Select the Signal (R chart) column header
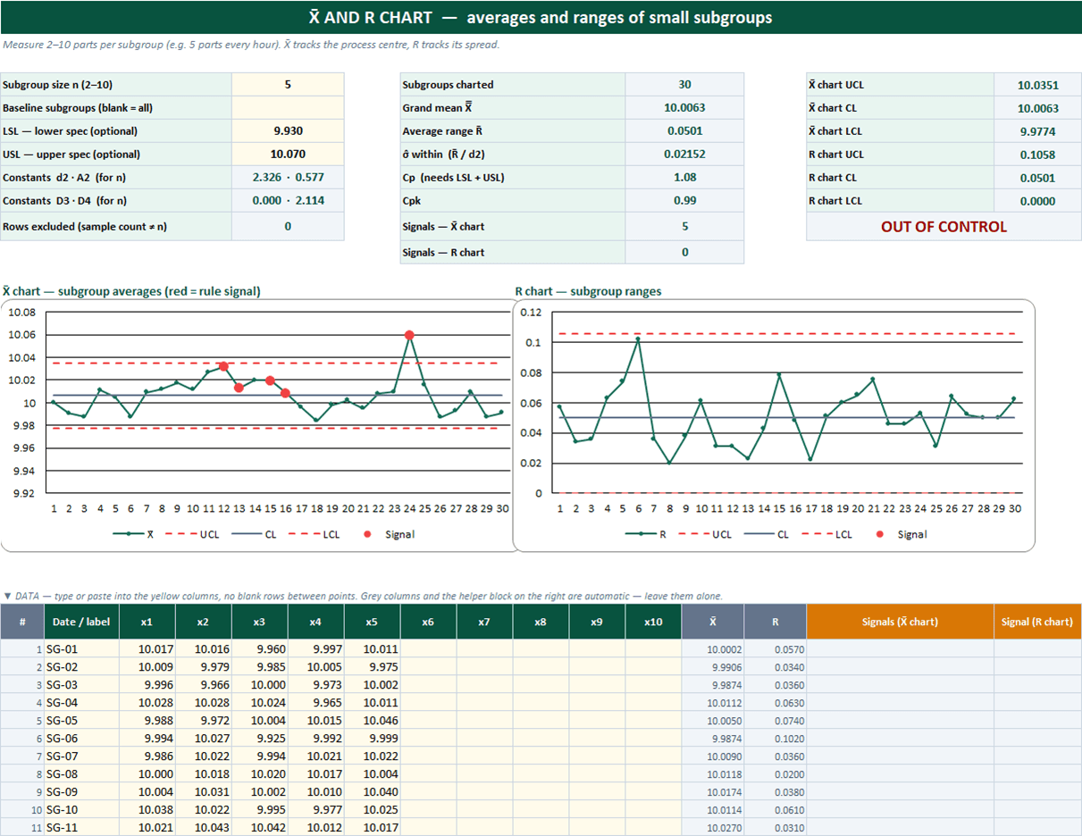Screen dimensions: 1082x836 tap(1037, 622)
